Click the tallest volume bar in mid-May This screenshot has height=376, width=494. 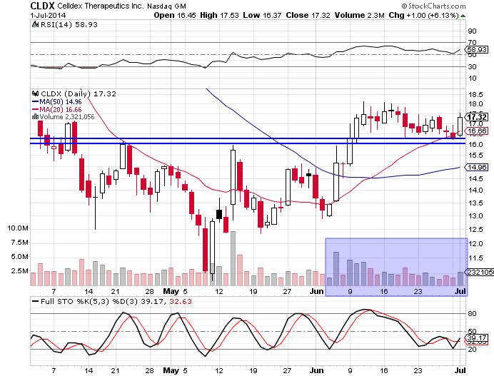tap(233, 258)
